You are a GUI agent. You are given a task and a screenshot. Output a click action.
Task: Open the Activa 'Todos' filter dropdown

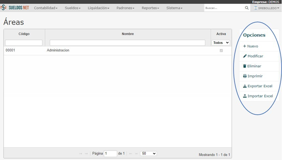pos(221,43)
